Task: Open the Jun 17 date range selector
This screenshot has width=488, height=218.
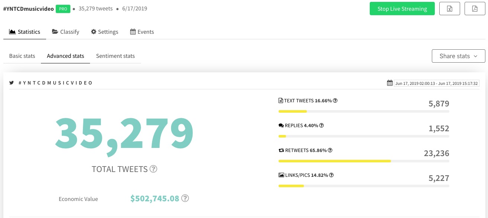Action: click(437, 83)
